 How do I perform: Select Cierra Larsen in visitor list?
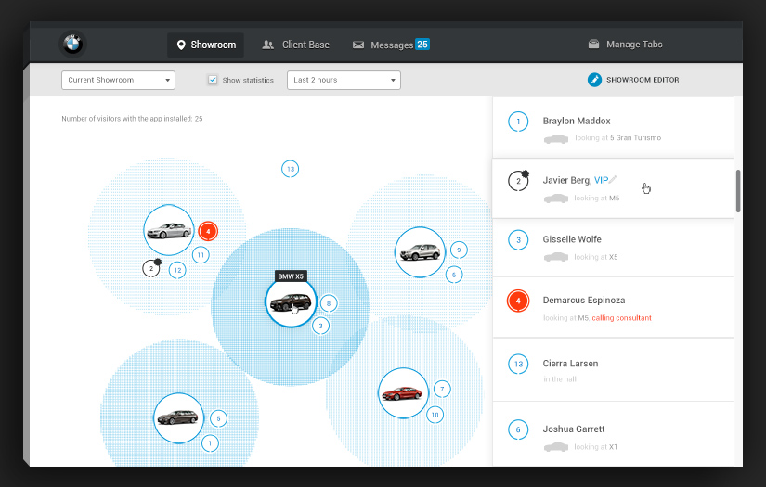[613, 370]
